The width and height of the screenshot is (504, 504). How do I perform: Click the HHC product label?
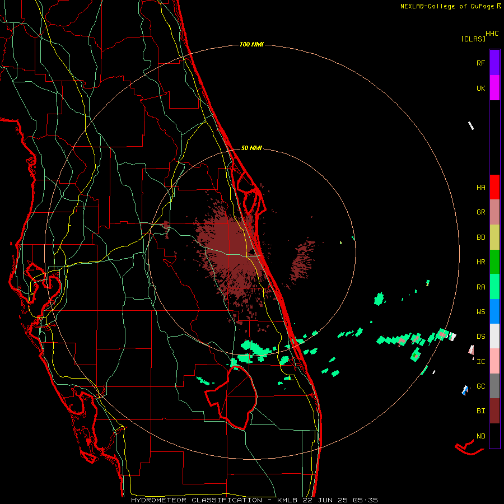tap(492, 34)
